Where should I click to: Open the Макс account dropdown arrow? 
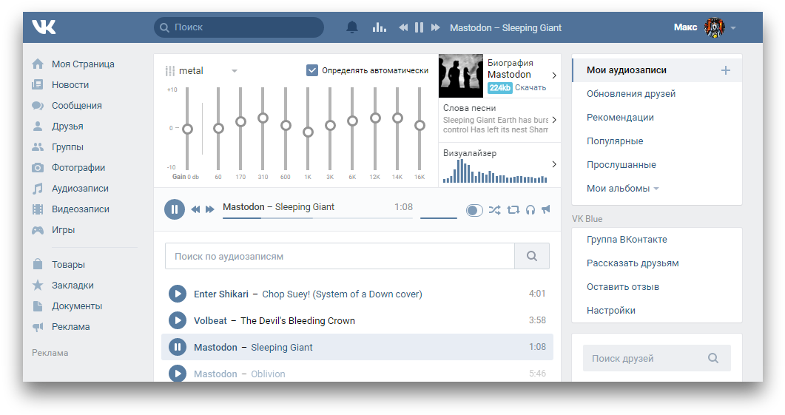(x=733, y=28)
